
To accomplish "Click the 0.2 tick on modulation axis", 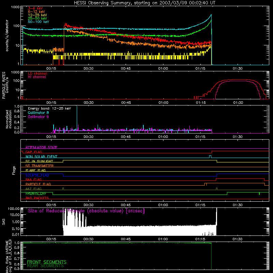I will (17, 128).
